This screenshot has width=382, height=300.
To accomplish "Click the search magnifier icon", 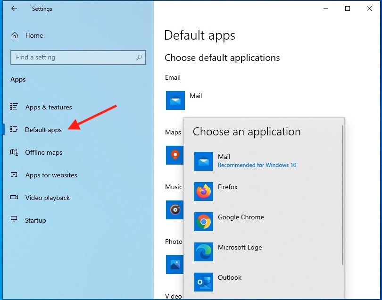I will tap(139, 58).
